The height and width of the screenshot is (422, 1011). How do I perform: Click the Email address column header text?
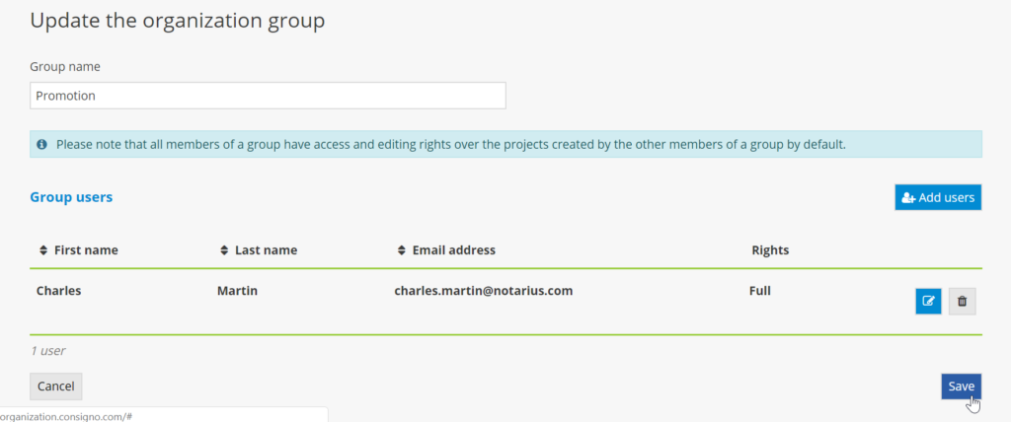[x=453, y=250]
